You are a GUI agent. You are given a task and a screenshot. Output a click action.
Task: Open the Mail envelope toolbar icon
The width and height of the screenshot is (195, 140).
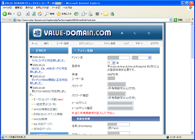83,14
